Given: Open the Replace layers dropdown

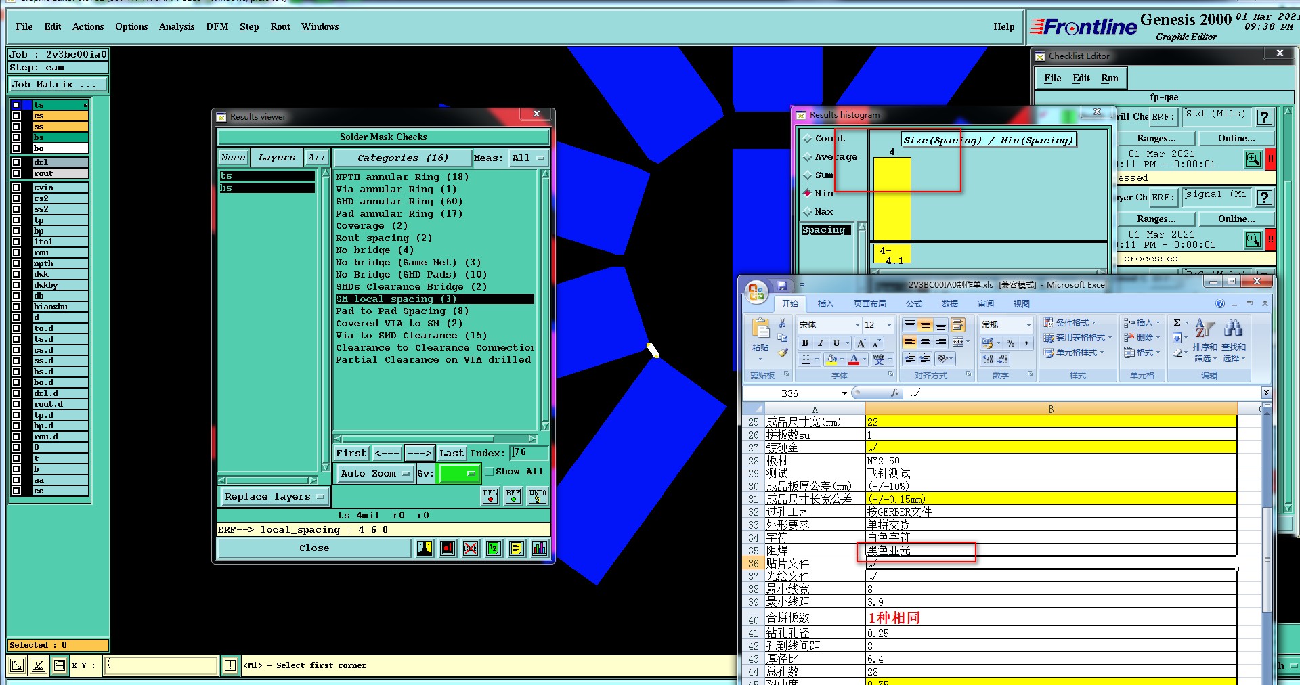Looking at the screenshot, I should click(x=274, y=497).
